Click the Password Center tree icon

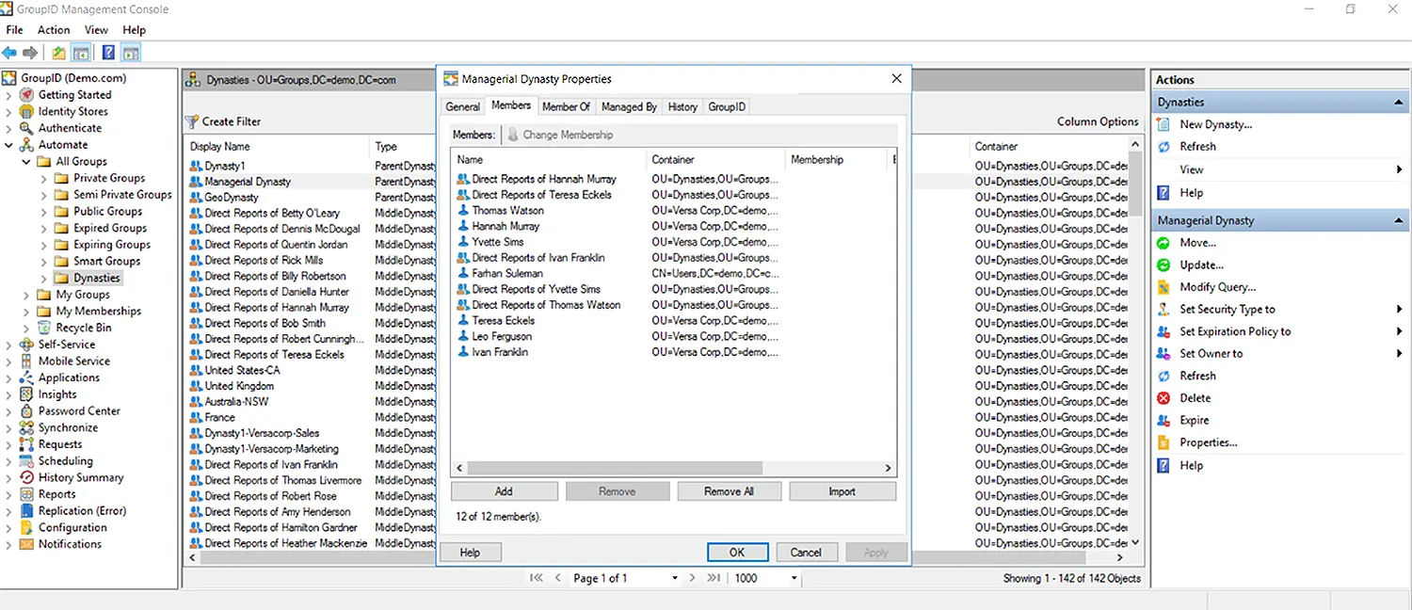pos(27,411)
